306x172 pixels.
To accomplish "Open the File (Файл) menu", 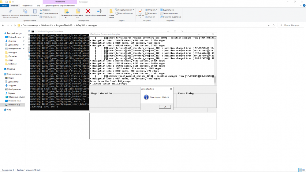I will click(4, 5).
